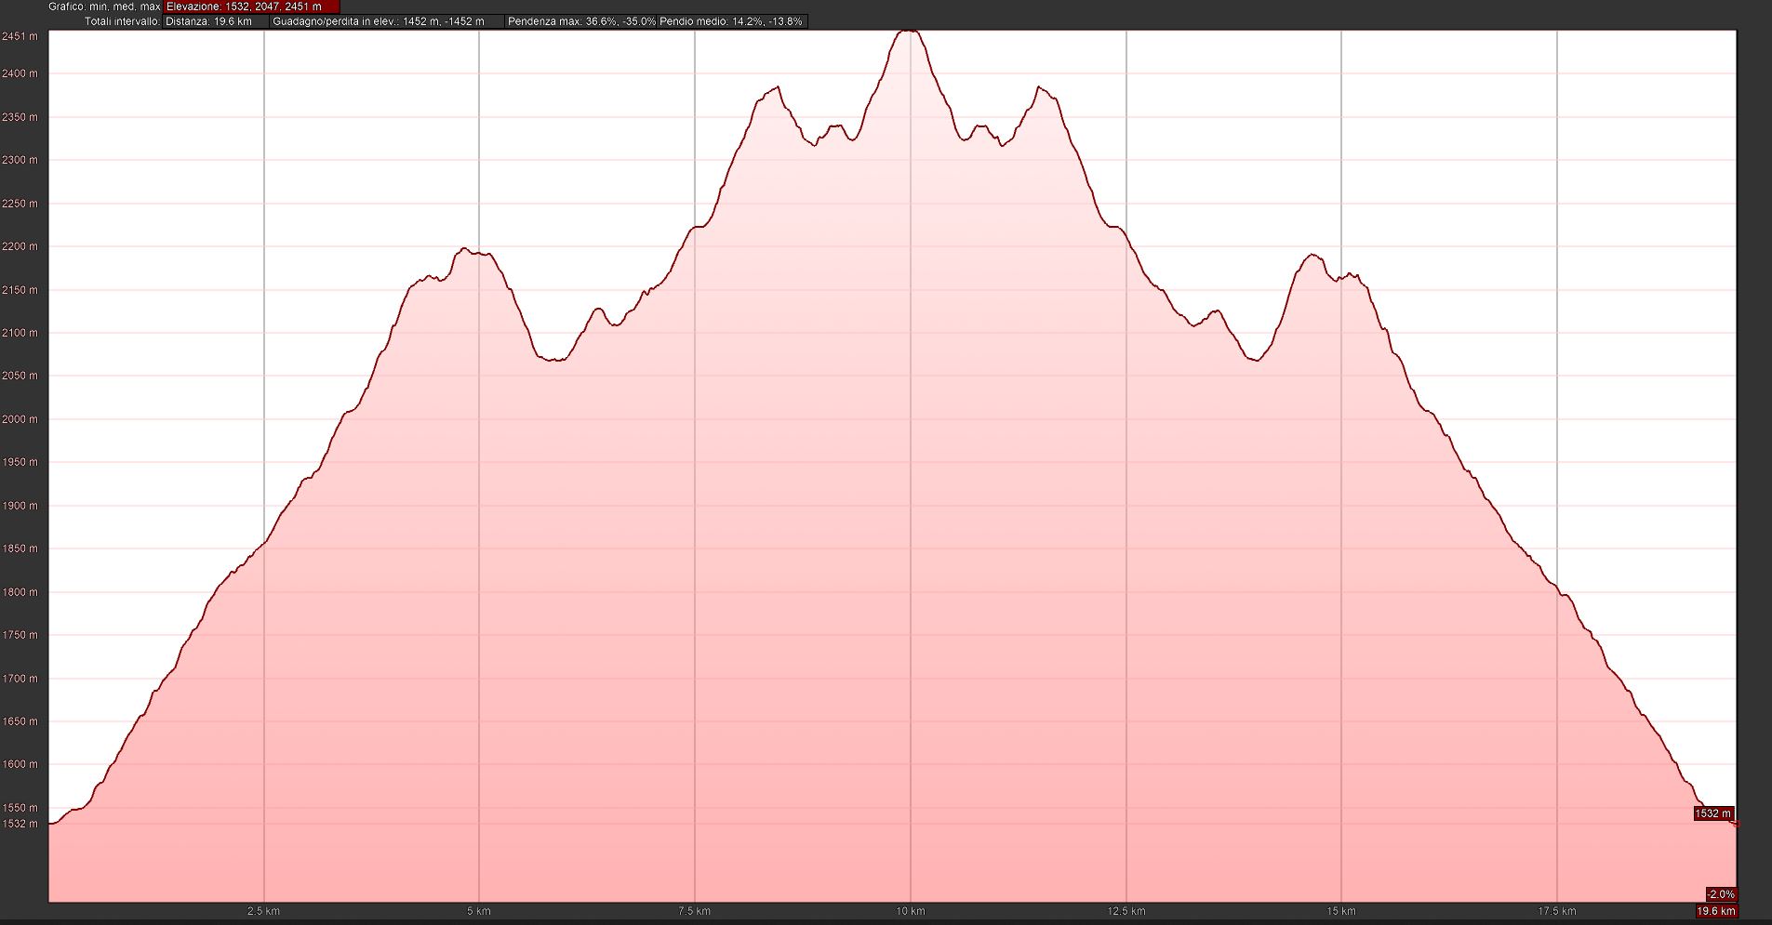This screenshot has height=925, width=1772.
Task: Click the 5 km distance axis label
Action: point(479,911)
